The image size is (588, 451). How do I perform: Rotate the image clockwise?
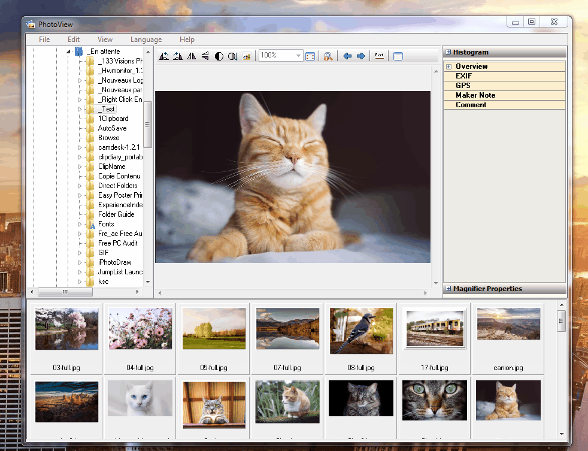[x=177, y=56]
